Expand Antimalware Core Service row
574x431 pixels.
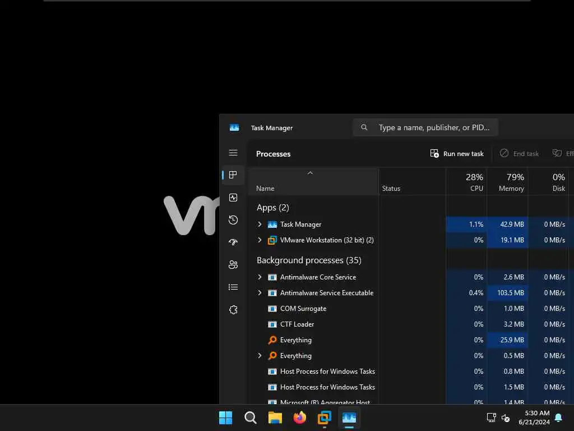260,277
